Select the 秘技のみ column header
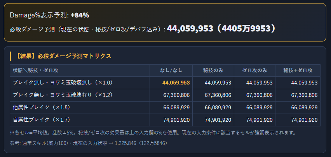 coord(213,71)
